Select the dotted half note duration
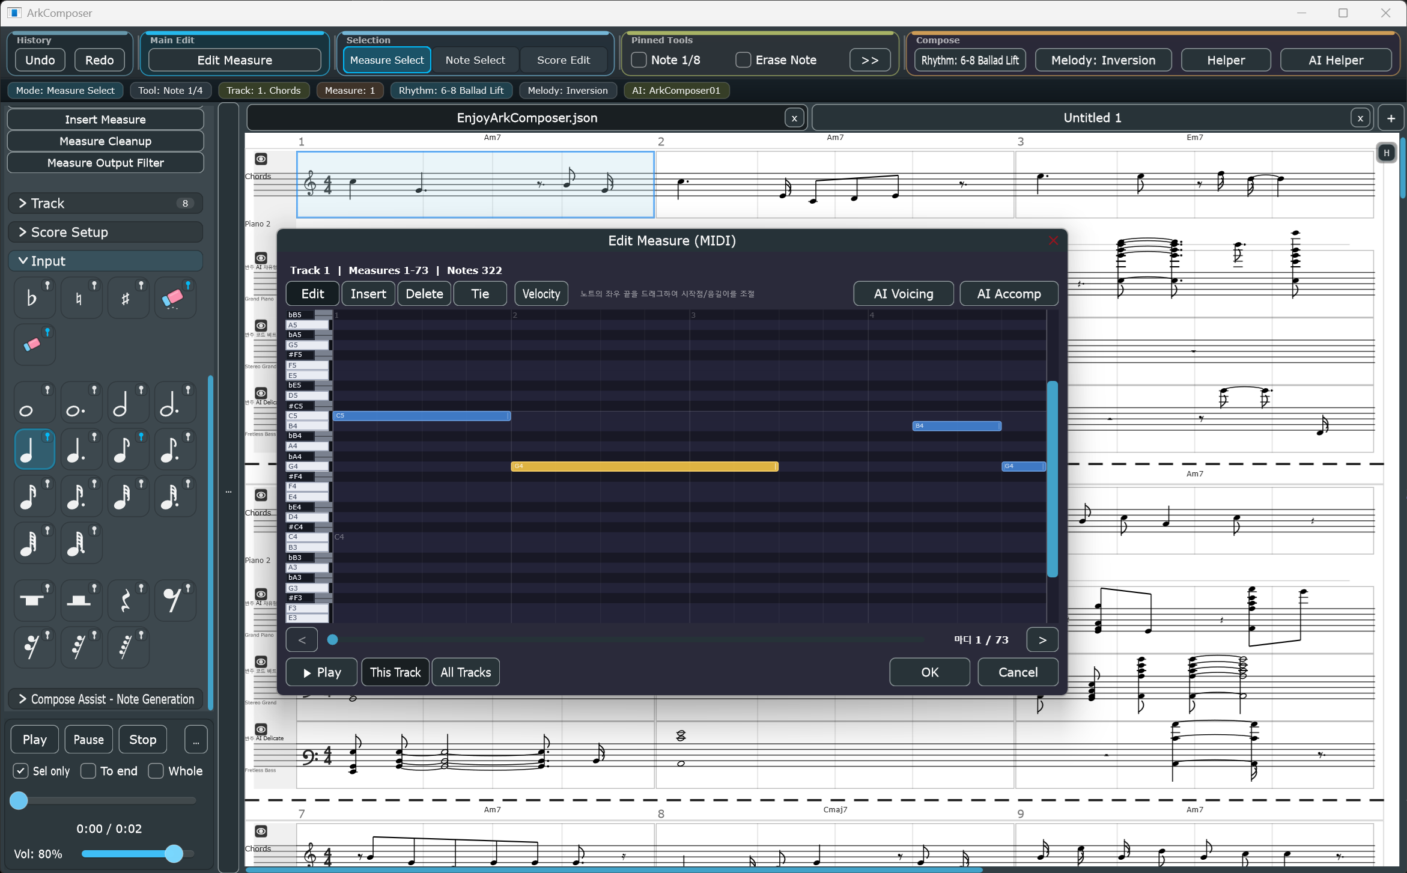 point(175,403)
